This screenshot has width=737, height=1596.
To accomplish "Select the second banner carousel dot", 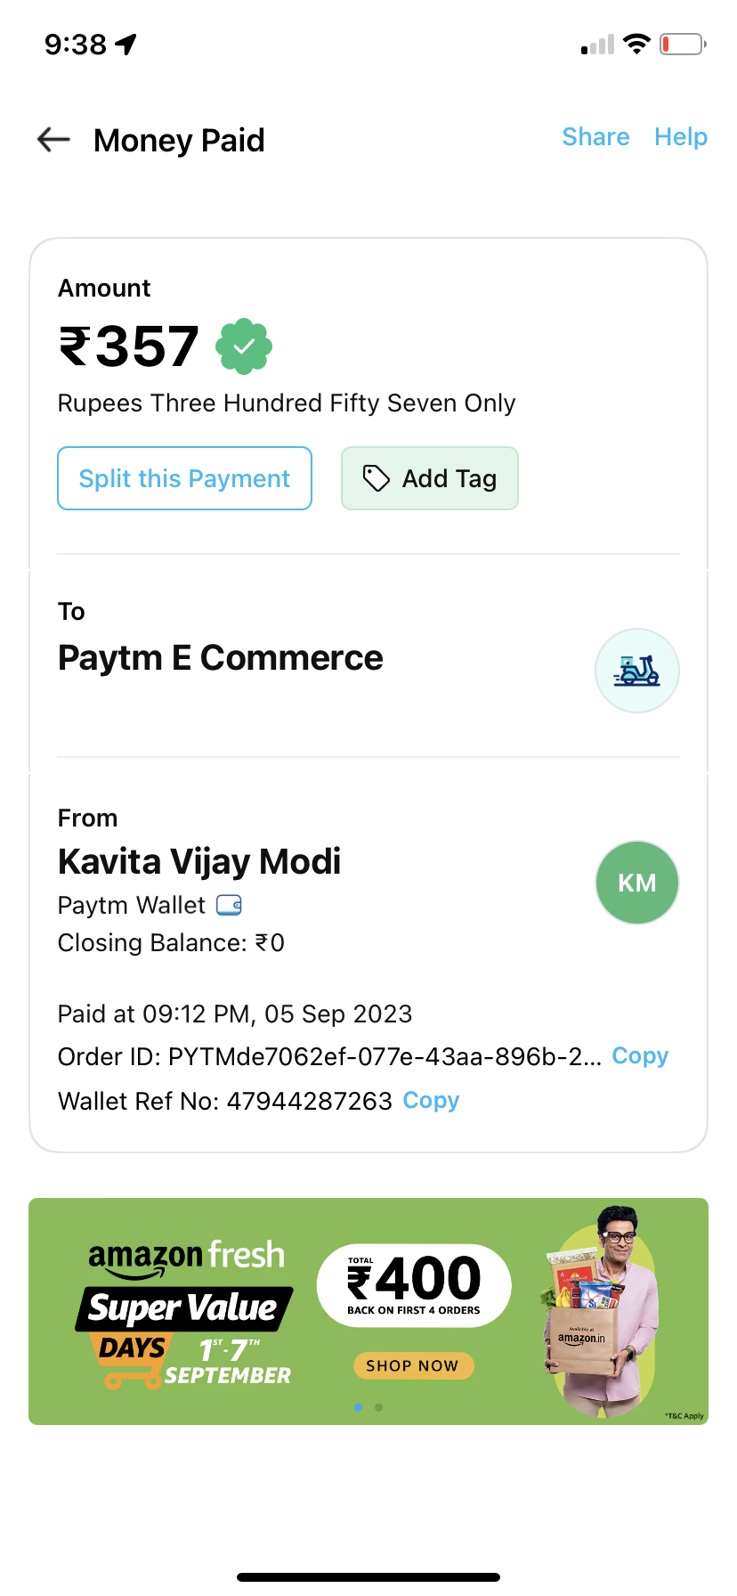I will coord(379,1407).
